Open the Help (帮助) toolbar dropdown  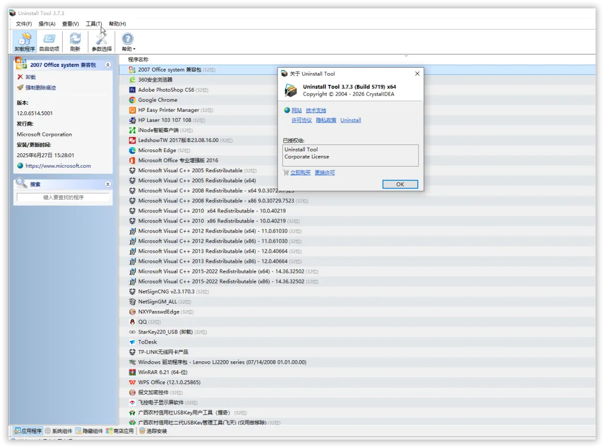coord(128,41)
